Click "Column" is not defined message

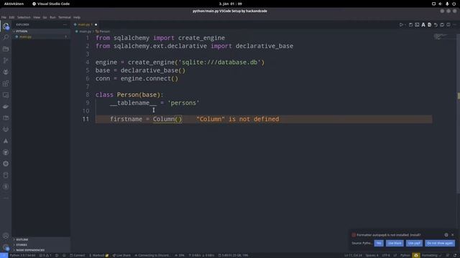coord(238,119)
